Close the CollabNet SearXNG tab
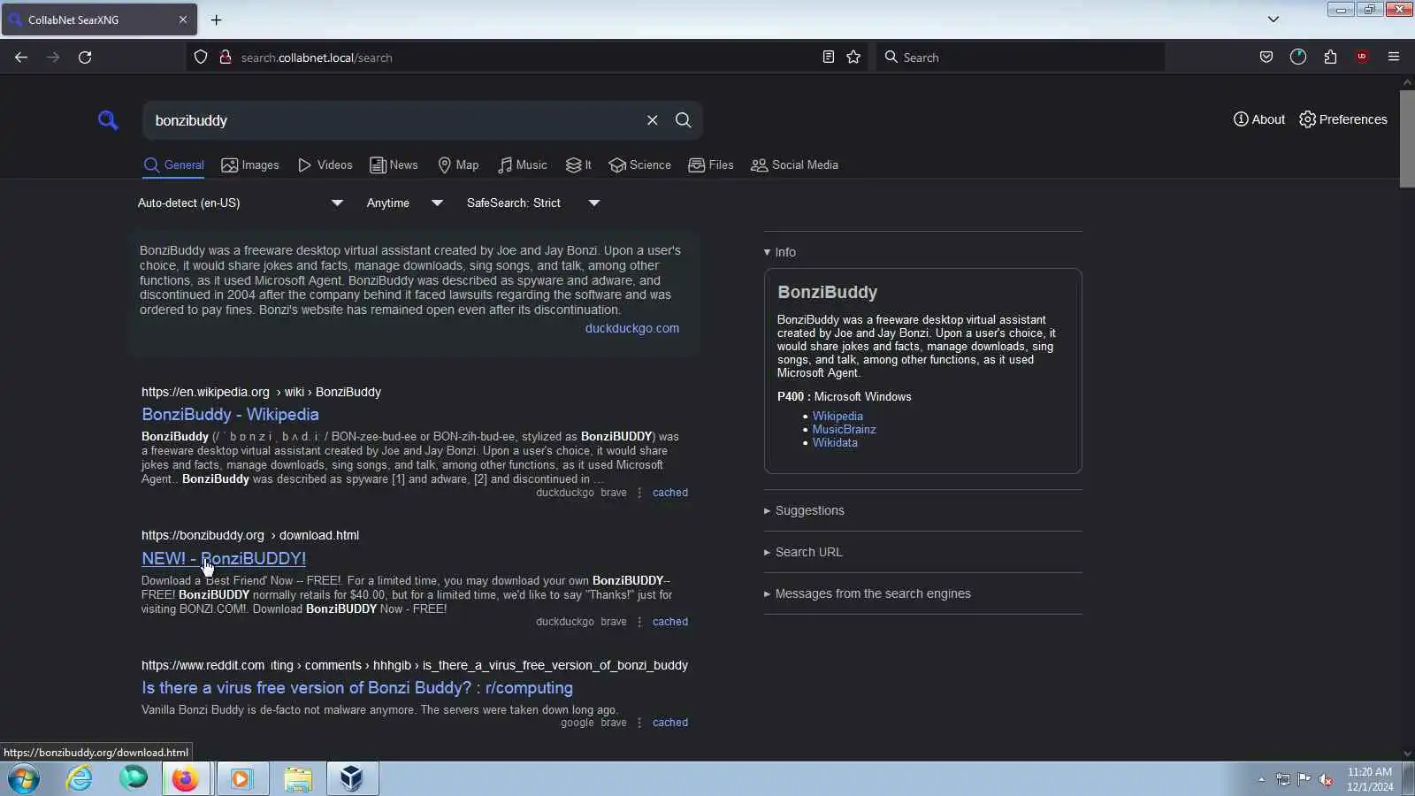The width and height of the screenshot is (1415, 796). point(183,19)
